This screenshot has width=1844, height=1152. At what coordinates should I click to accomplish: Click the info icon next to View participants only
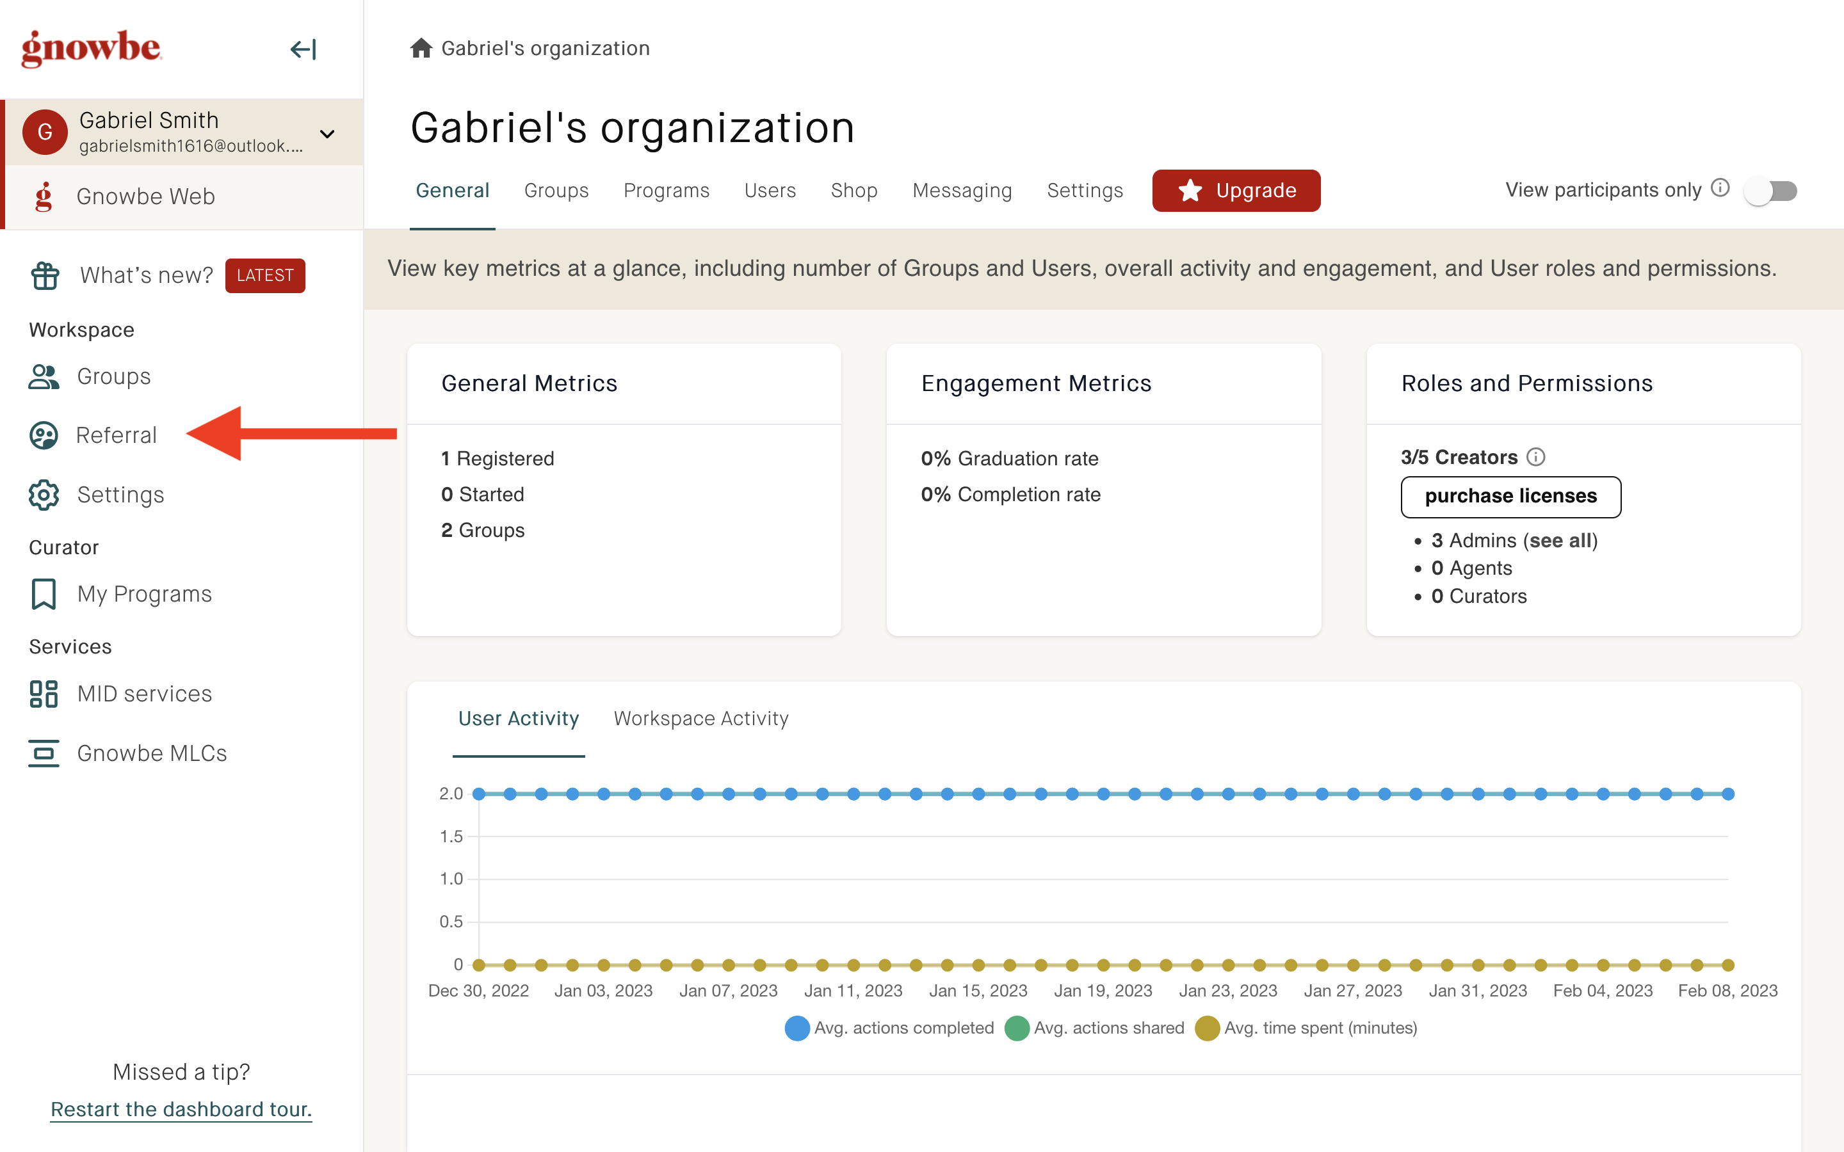pos(1720,188)
